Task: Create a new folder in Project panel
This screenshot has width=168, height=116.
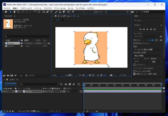Action: click(x=8, y=76)
